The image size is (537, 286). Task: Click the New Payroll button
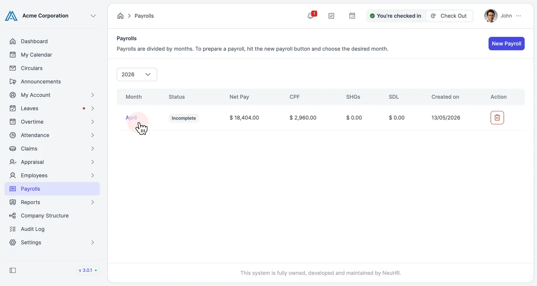point(506,44)
